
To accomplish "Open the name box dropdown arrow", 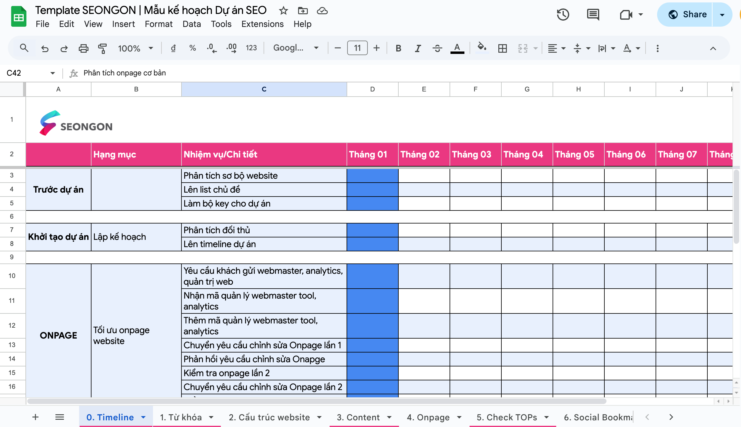I will pos(52,73).
